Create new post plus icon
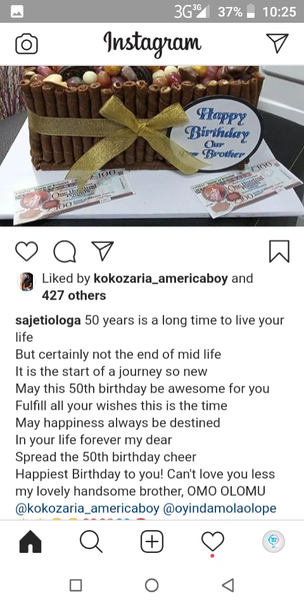The width and height of the screenshot is (304, 608). click(152, 541)
